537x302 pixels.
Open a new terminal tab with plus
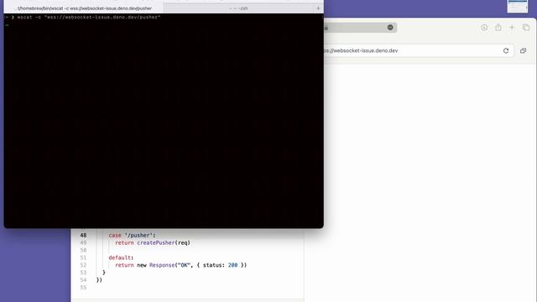coord(318,8)
